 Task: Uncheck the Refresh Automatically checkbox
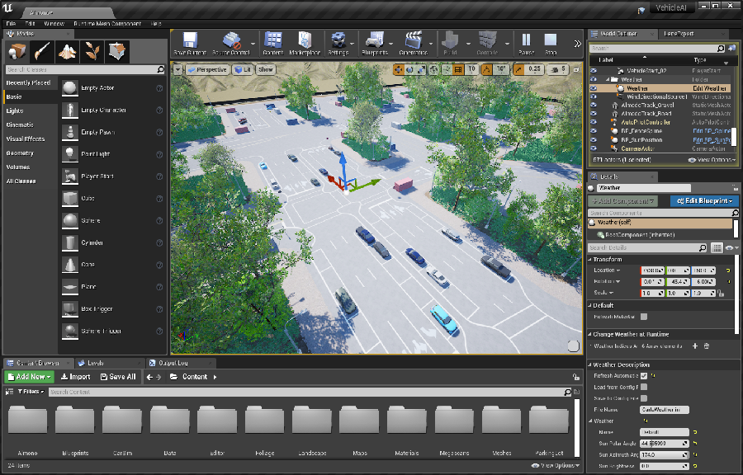tap(644, 376)
